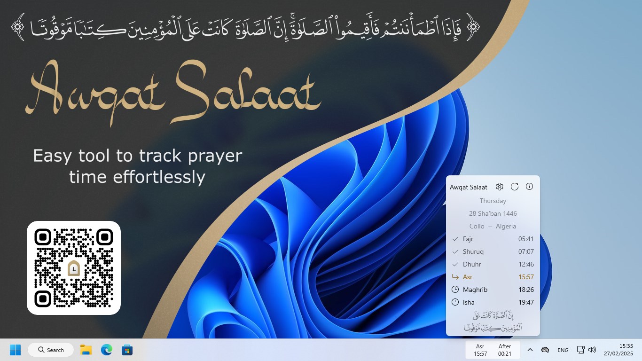This screenshot has width=642, height=361.
Task: Open Awqat Salaat settings with the gear icon
Action: coord(500,187)
